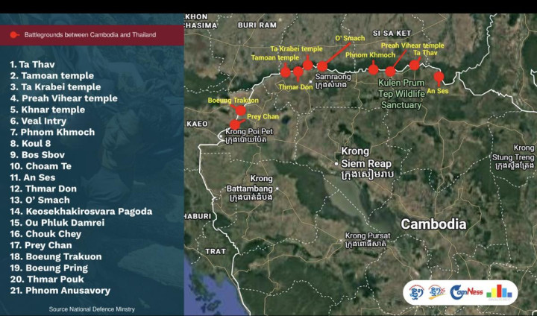Click the yellow 'An Ses' map label

pyautogui.click(x=438, y=91)
